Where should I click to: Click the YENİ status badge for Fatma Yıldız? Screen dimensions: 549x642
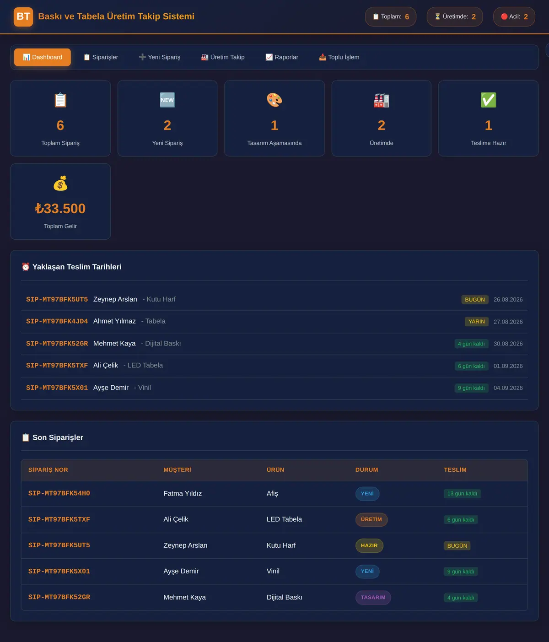point(367,494)
